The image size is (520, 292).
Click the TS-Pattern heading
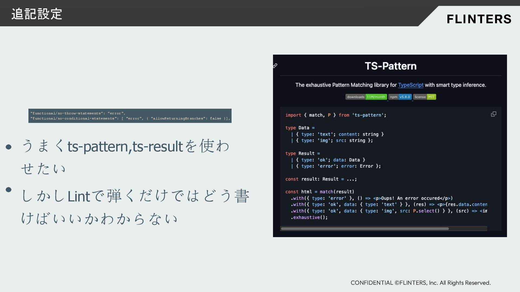tap(390, 66)
